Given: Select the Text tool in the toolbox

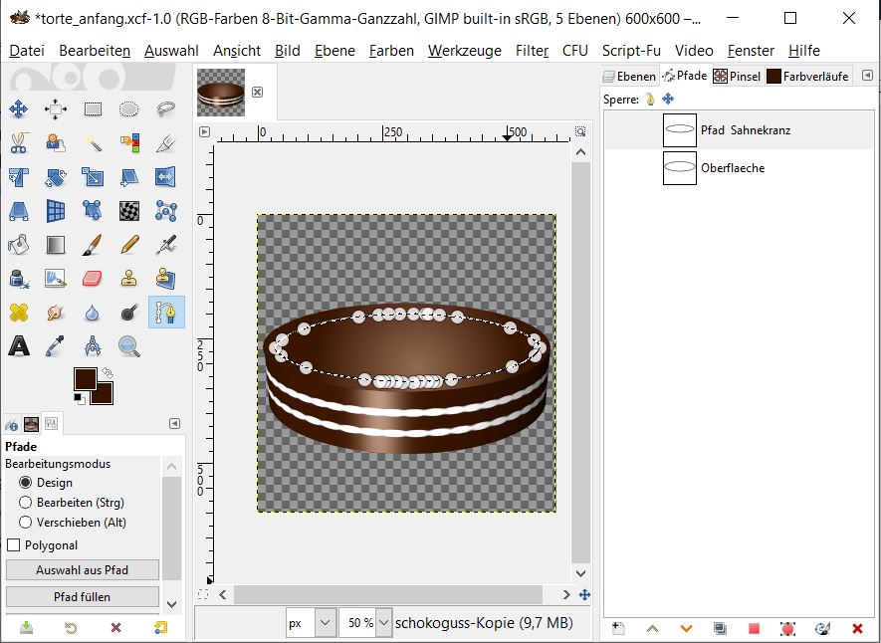Looking at the screenshot, I should (19, 346).
